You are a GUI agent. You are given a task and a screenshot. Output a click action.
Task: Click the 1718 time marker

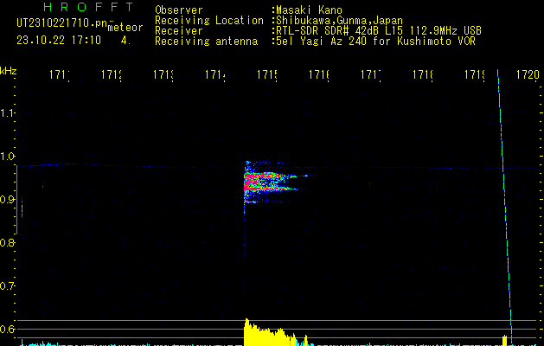422,76
